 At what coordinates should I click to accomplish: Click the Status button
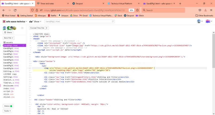8,106
